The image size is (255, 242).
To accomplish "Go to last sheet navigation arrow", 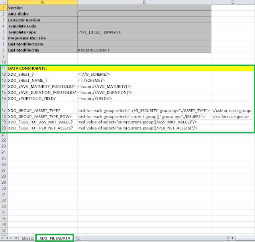I will tap(16, 238).
